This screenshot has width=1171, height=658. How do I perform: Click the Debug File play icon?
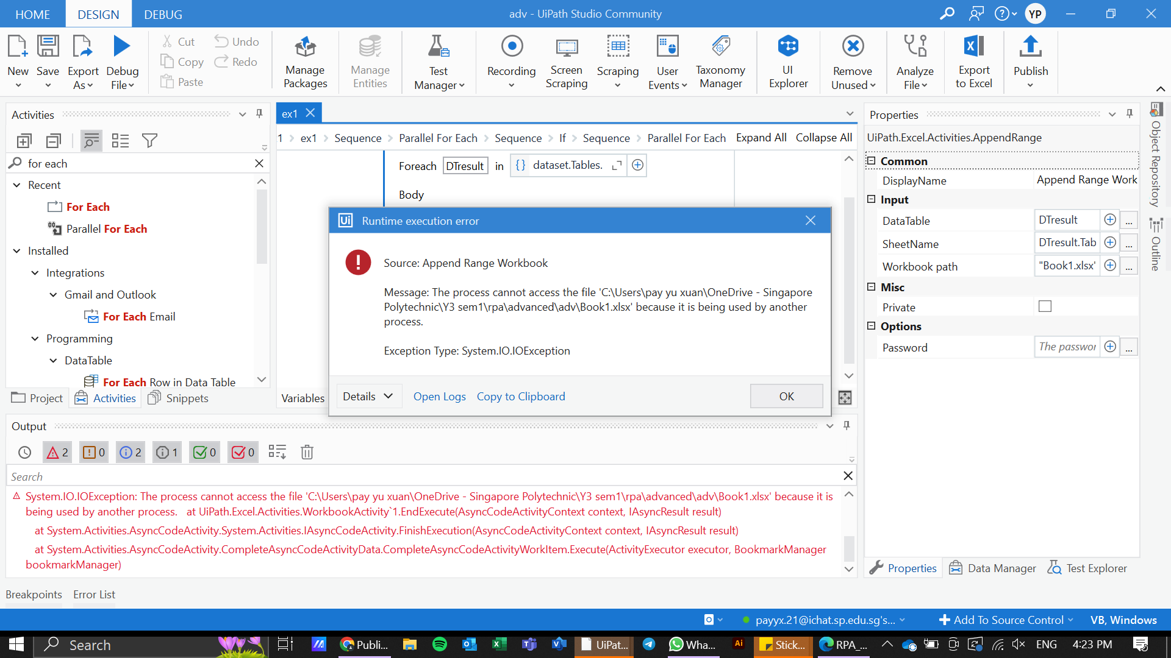(122, 46)
